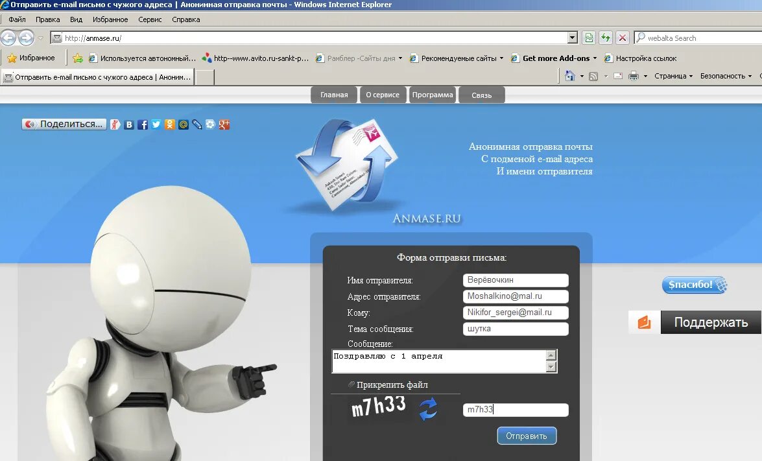
Task: Open avito.ru-sankt-p favorite link
Action: pyautogui.click(x=256, y=58)
